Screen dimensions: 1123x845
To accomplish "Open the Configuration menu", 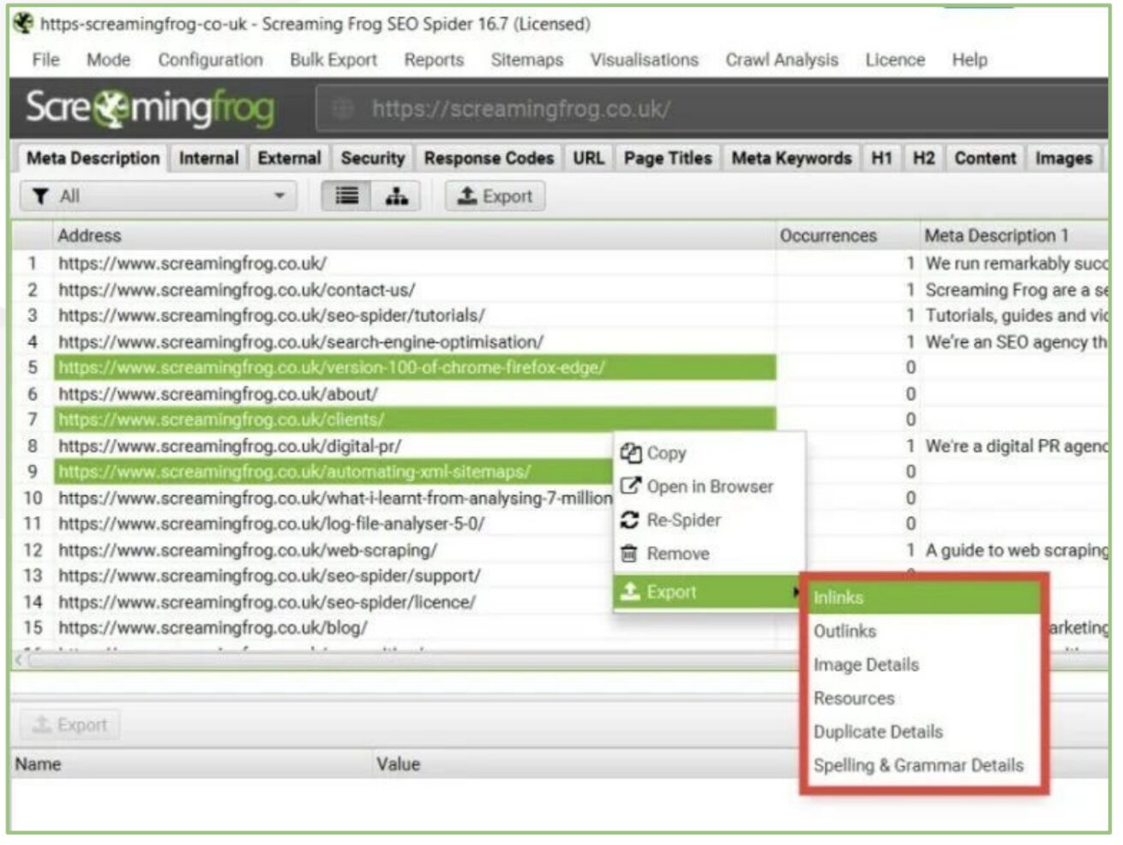I will point(210,60).
